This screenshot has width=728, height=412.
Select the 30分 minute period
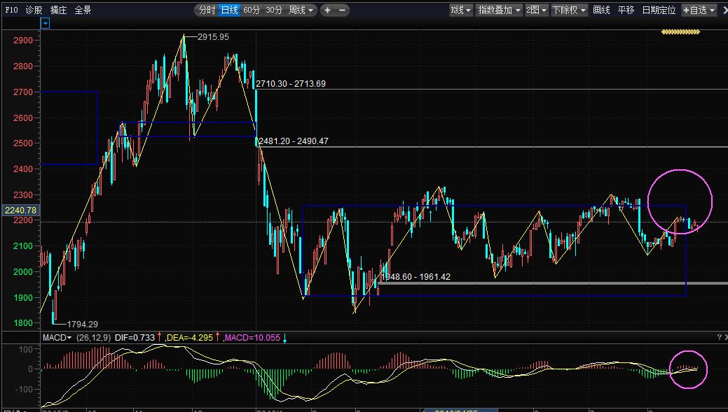274,10
